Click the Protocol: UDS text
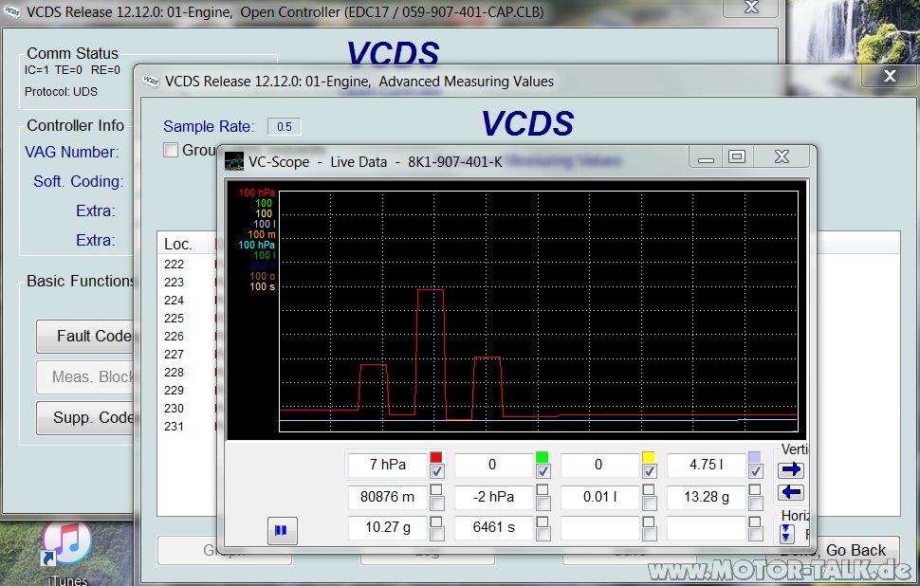 [61, 92]
